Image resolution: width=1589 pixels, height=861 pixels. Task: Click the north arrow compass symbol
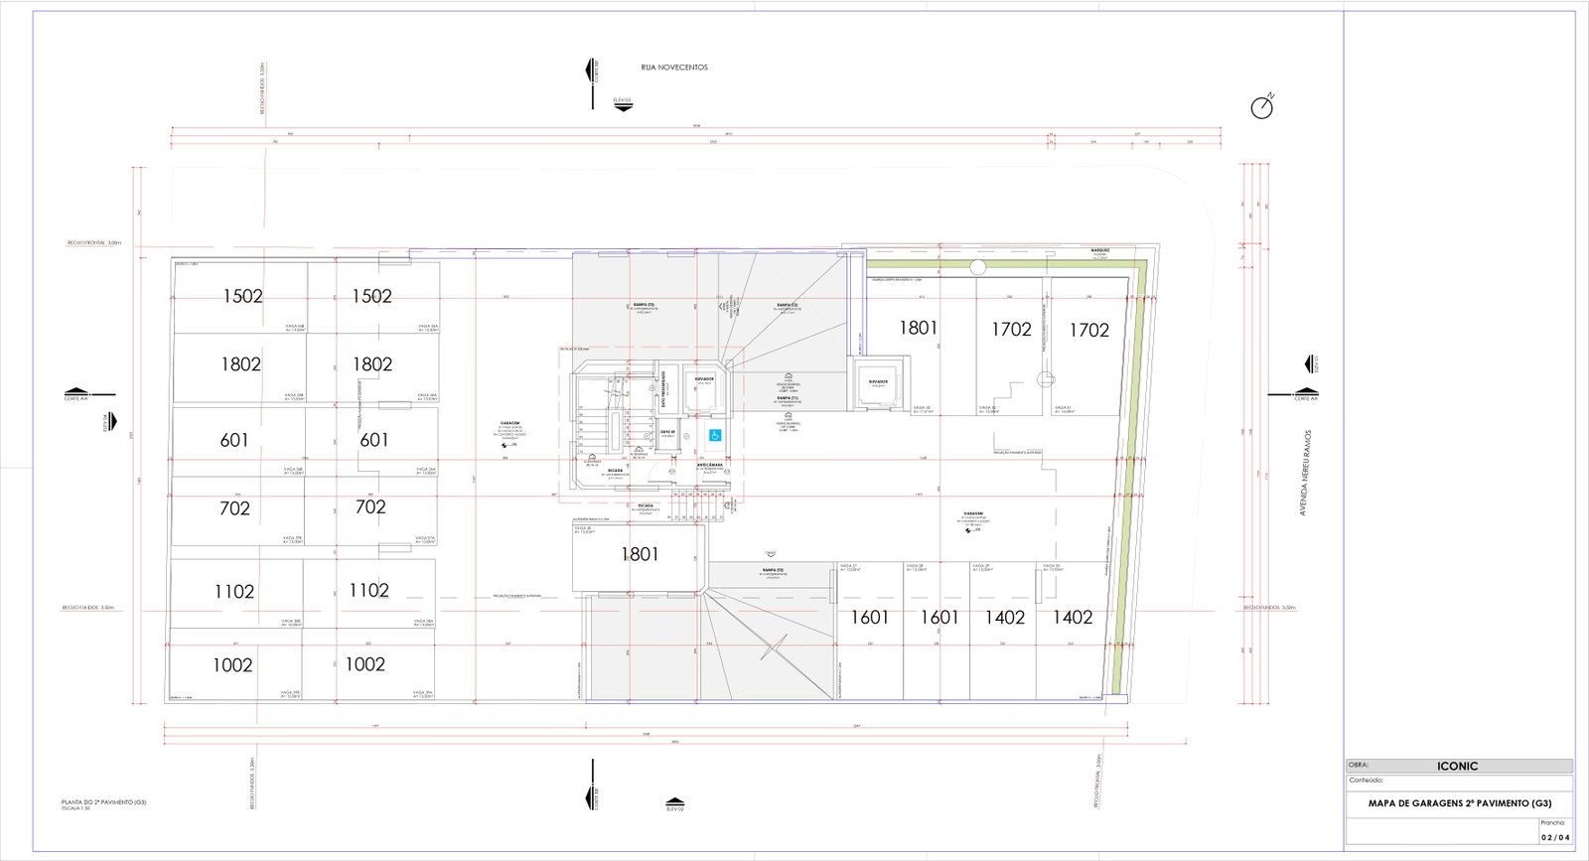coord(1262,106)
